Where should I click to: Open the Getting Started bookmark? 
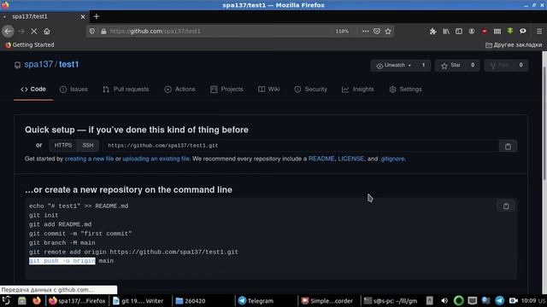(x=30, y=45)
